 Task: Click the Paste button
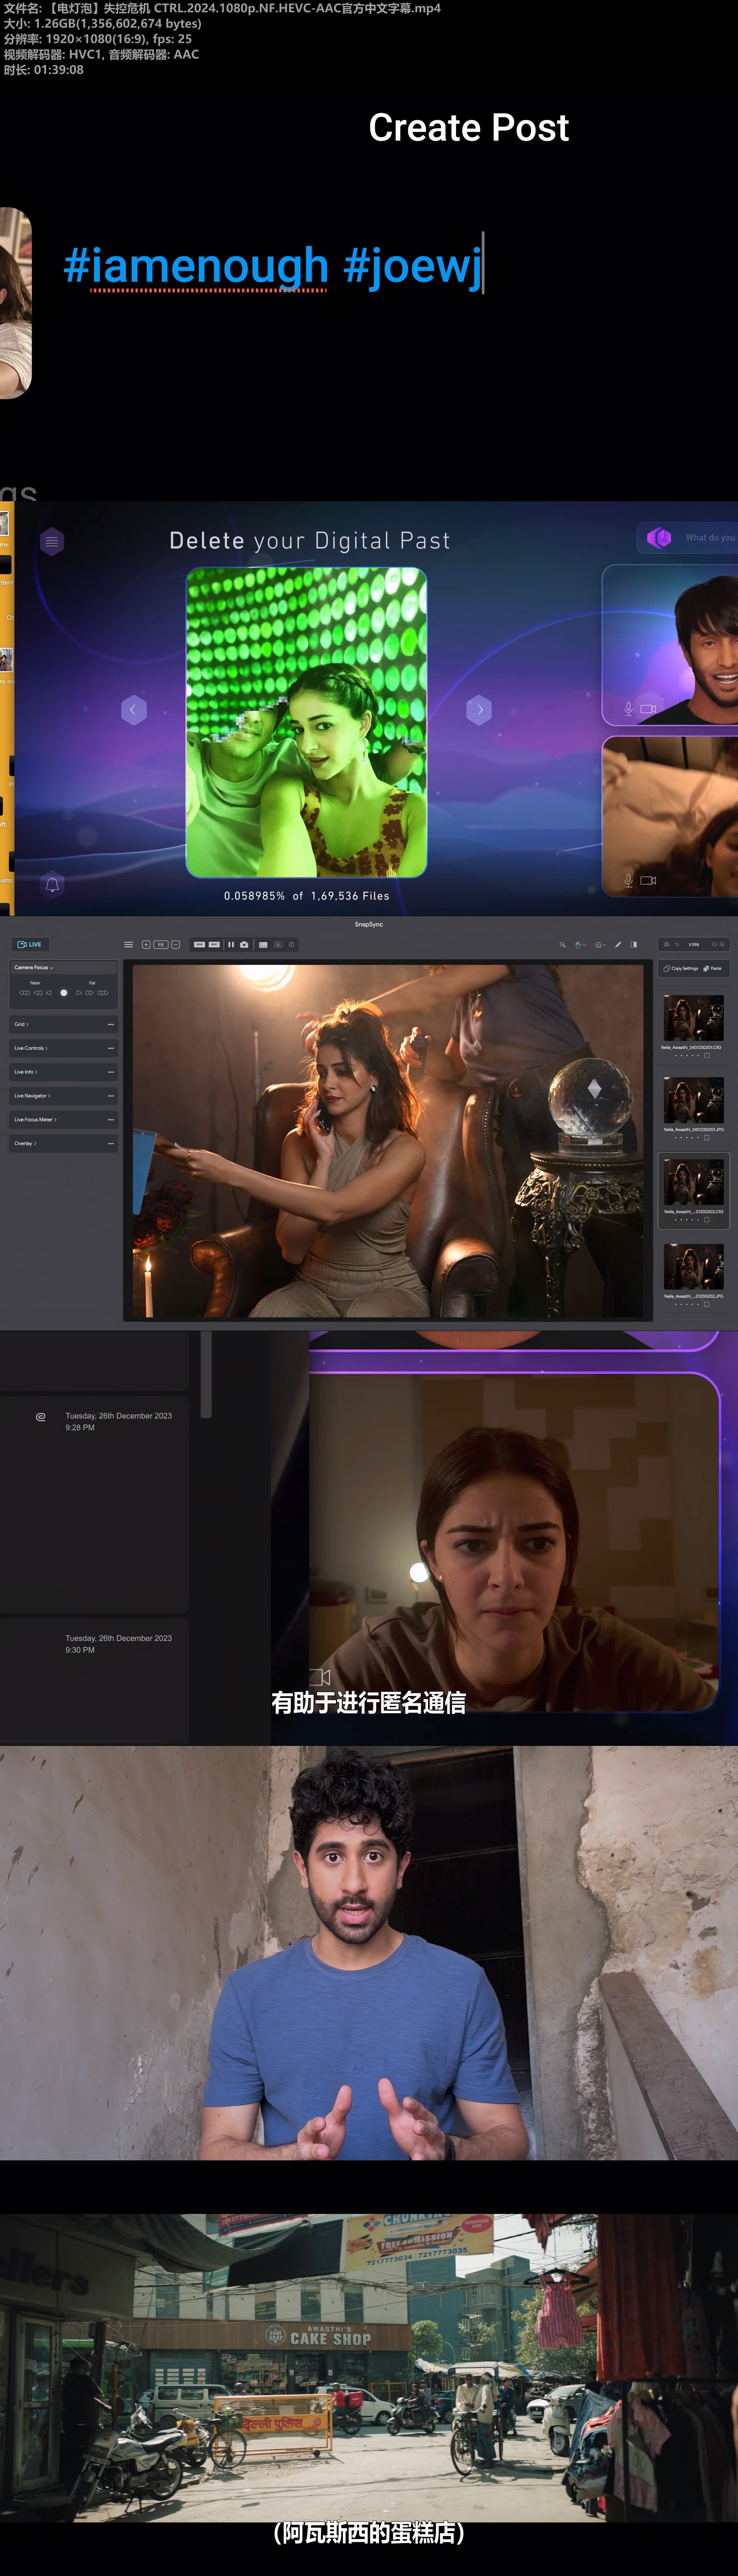click(712, 968)
